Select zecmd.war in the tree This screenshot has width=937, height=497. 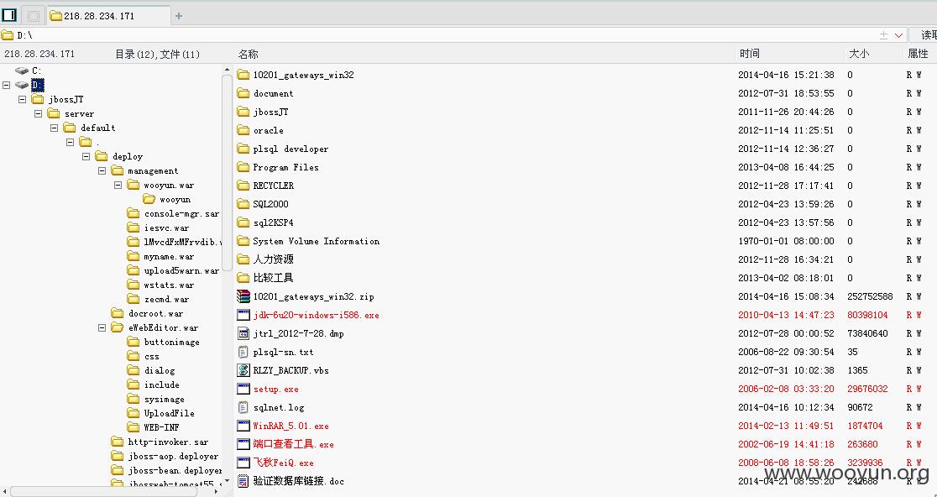coord(166,300)
